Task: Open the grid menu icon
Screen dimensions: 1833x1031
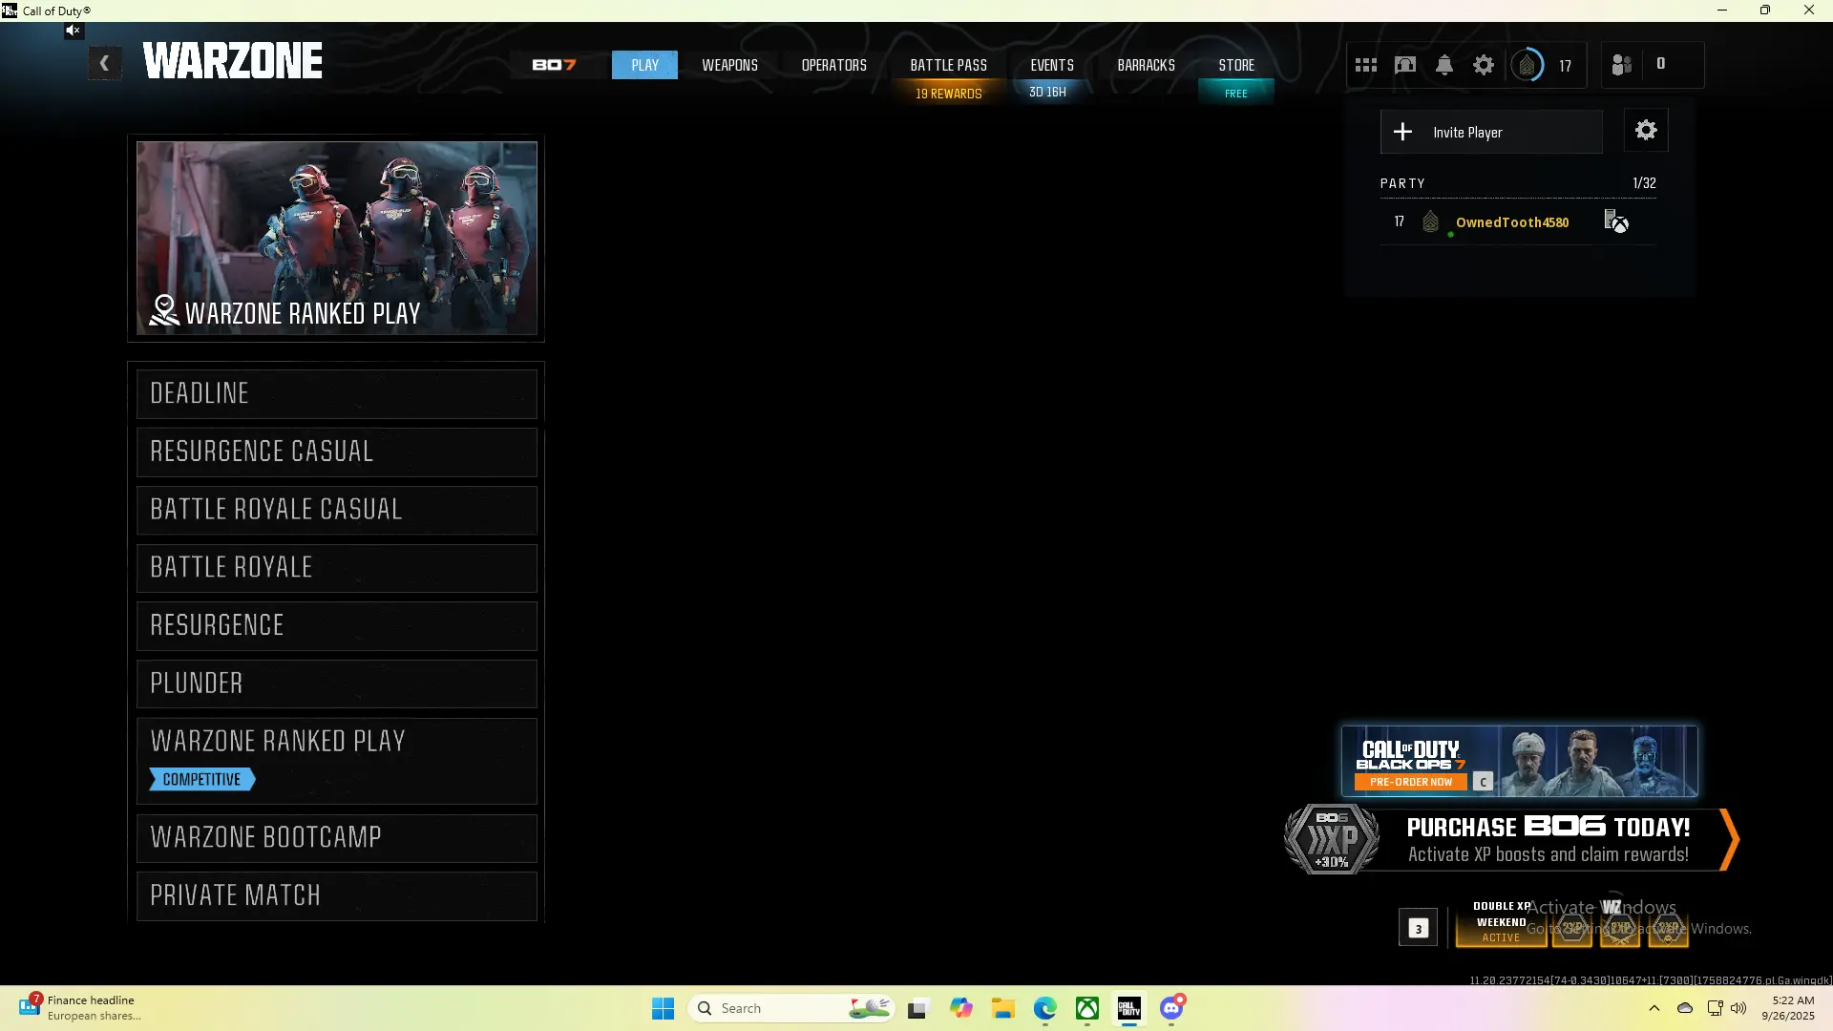Action: [1366, 65]
